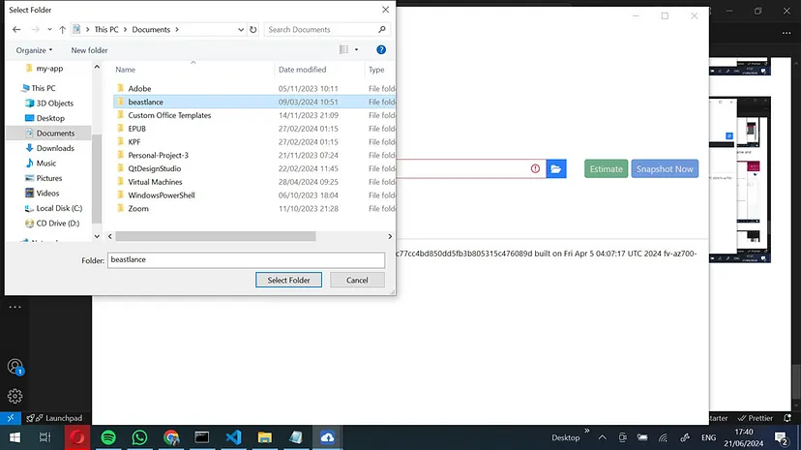Screen dimensions: 801x450
Task: Select Downloads in the navigation pane
Action: click(55, 148)
